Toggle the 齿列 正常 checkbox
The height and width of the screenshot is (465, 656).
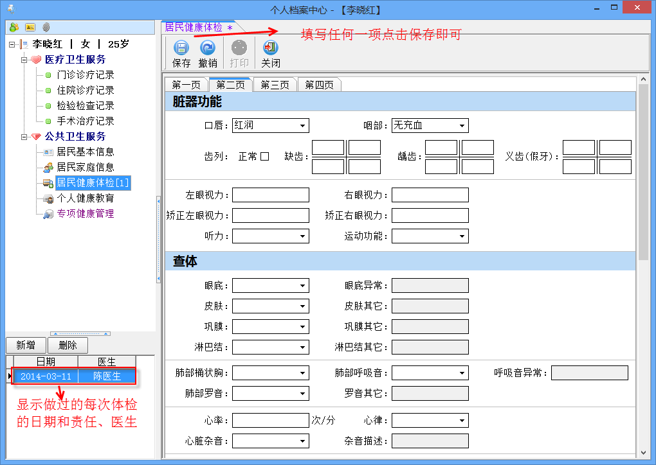(x=264, y=157)
